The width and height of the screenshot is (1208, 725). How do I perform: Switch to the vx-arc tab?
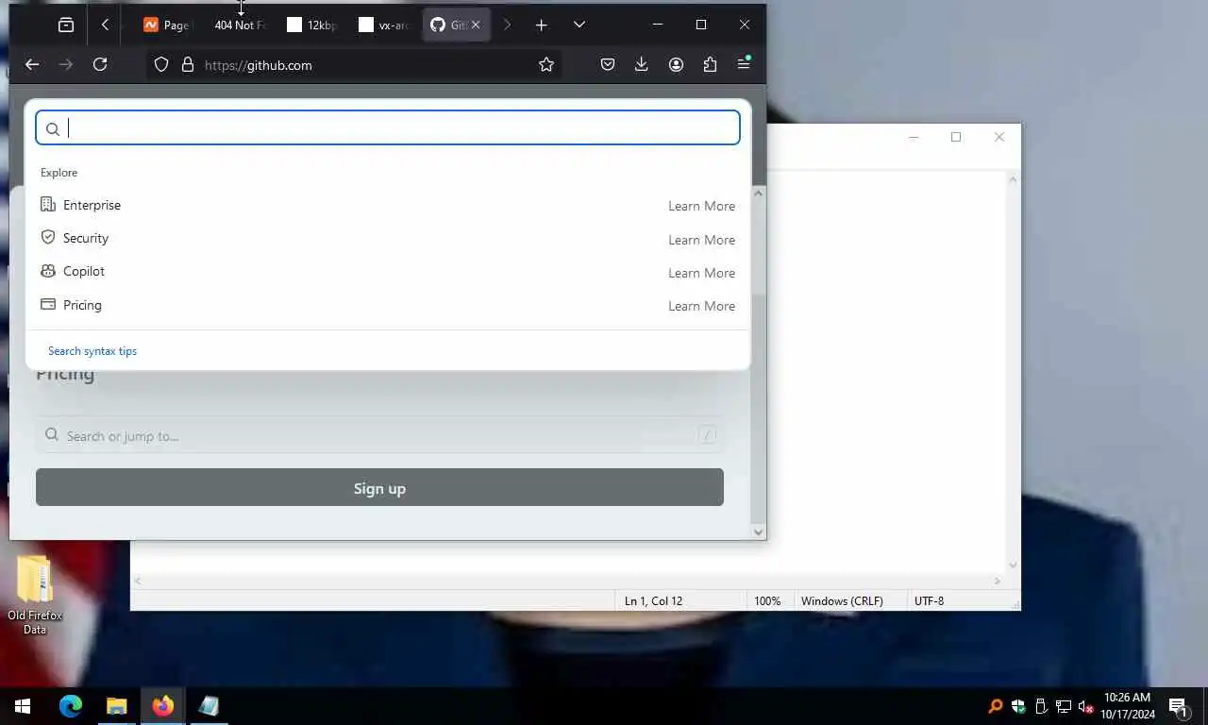[383, 25]
